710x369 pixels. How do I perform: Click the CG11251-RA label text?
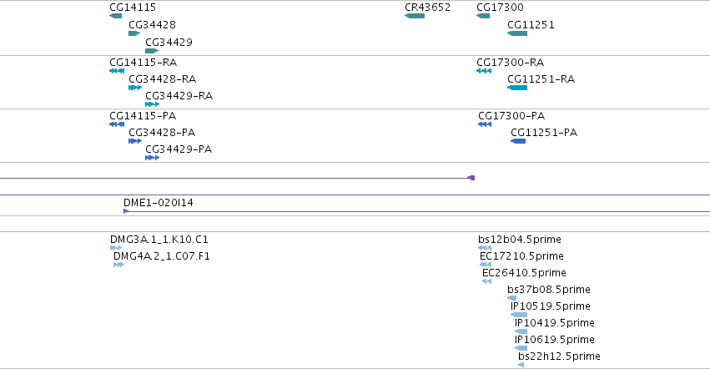click(541, 78)
